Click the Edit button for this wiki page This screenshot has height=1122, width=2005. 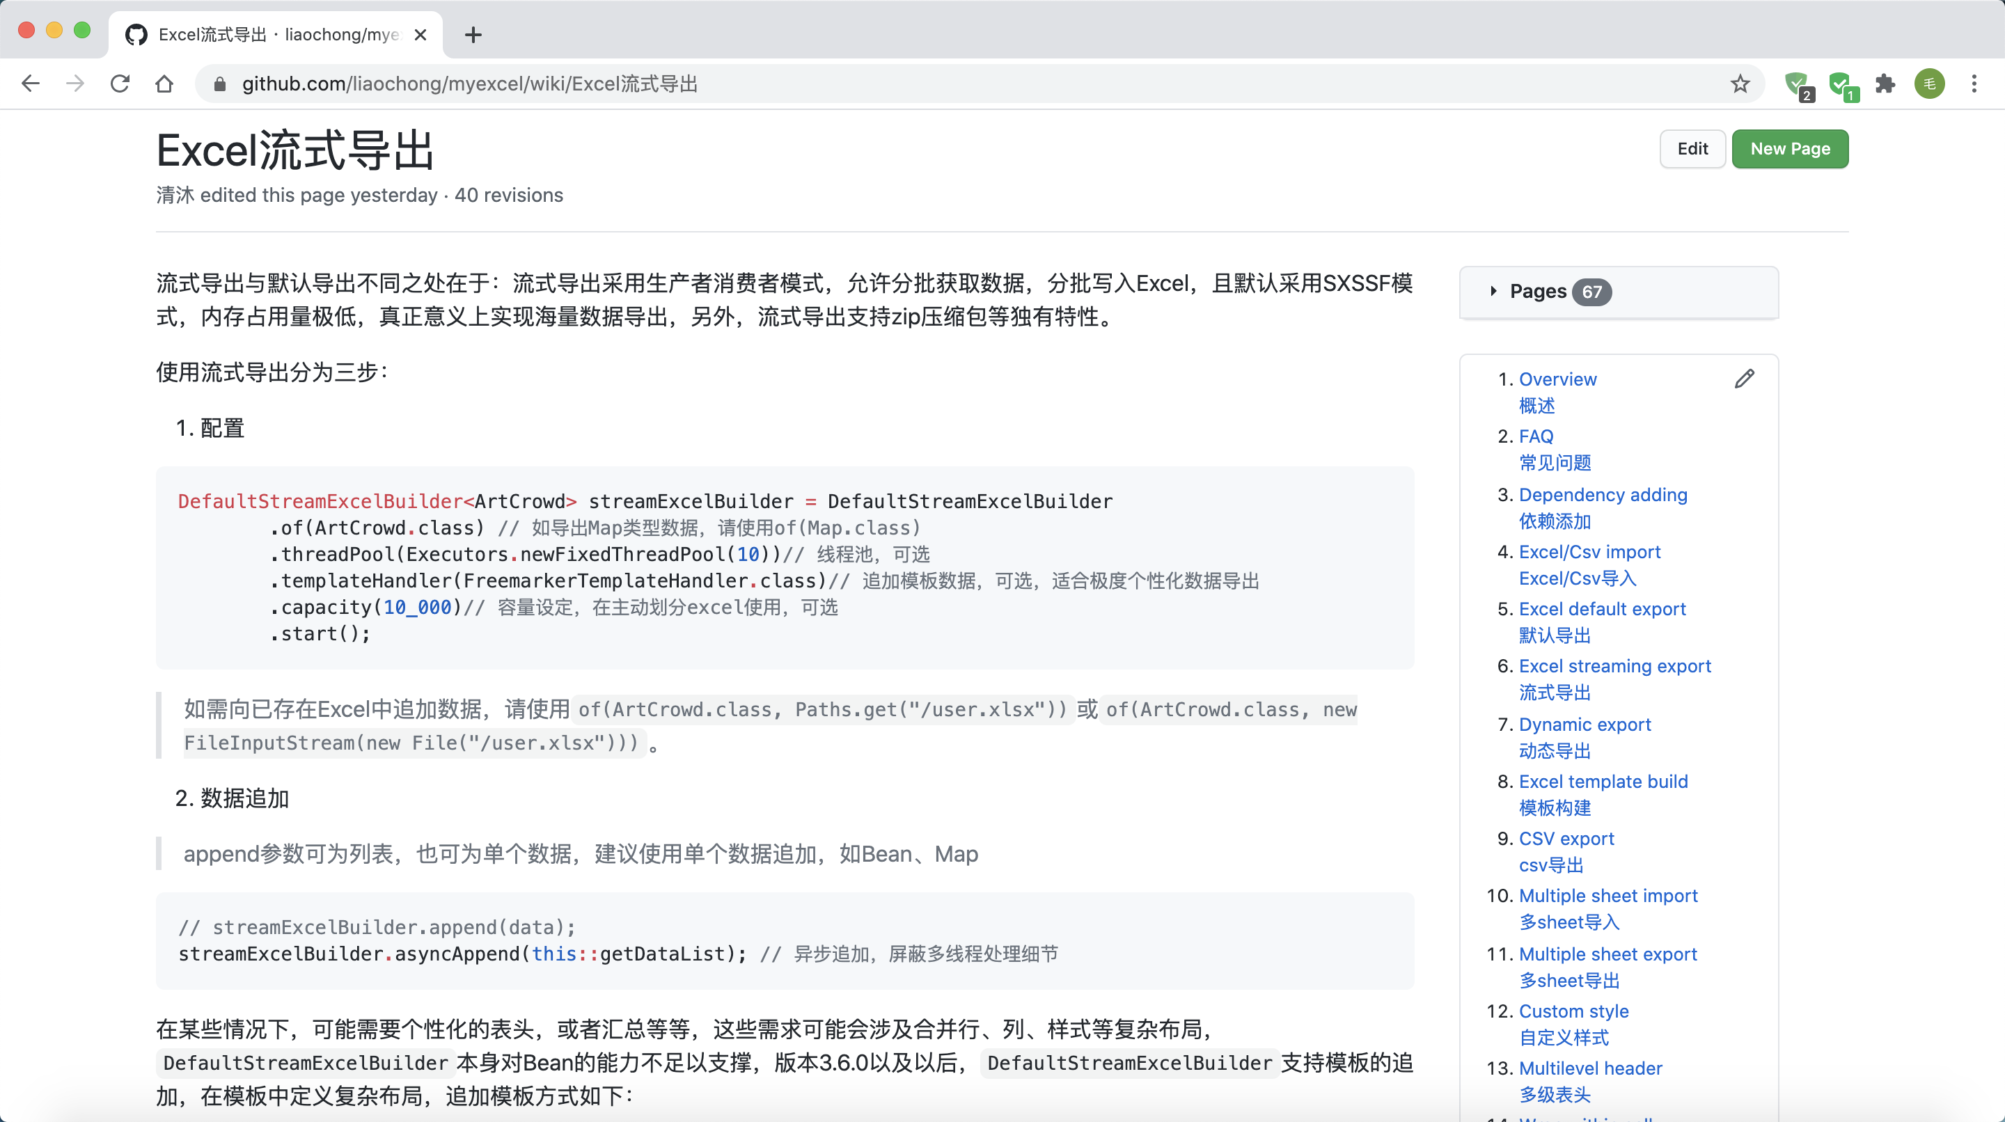click(1692, 149)
